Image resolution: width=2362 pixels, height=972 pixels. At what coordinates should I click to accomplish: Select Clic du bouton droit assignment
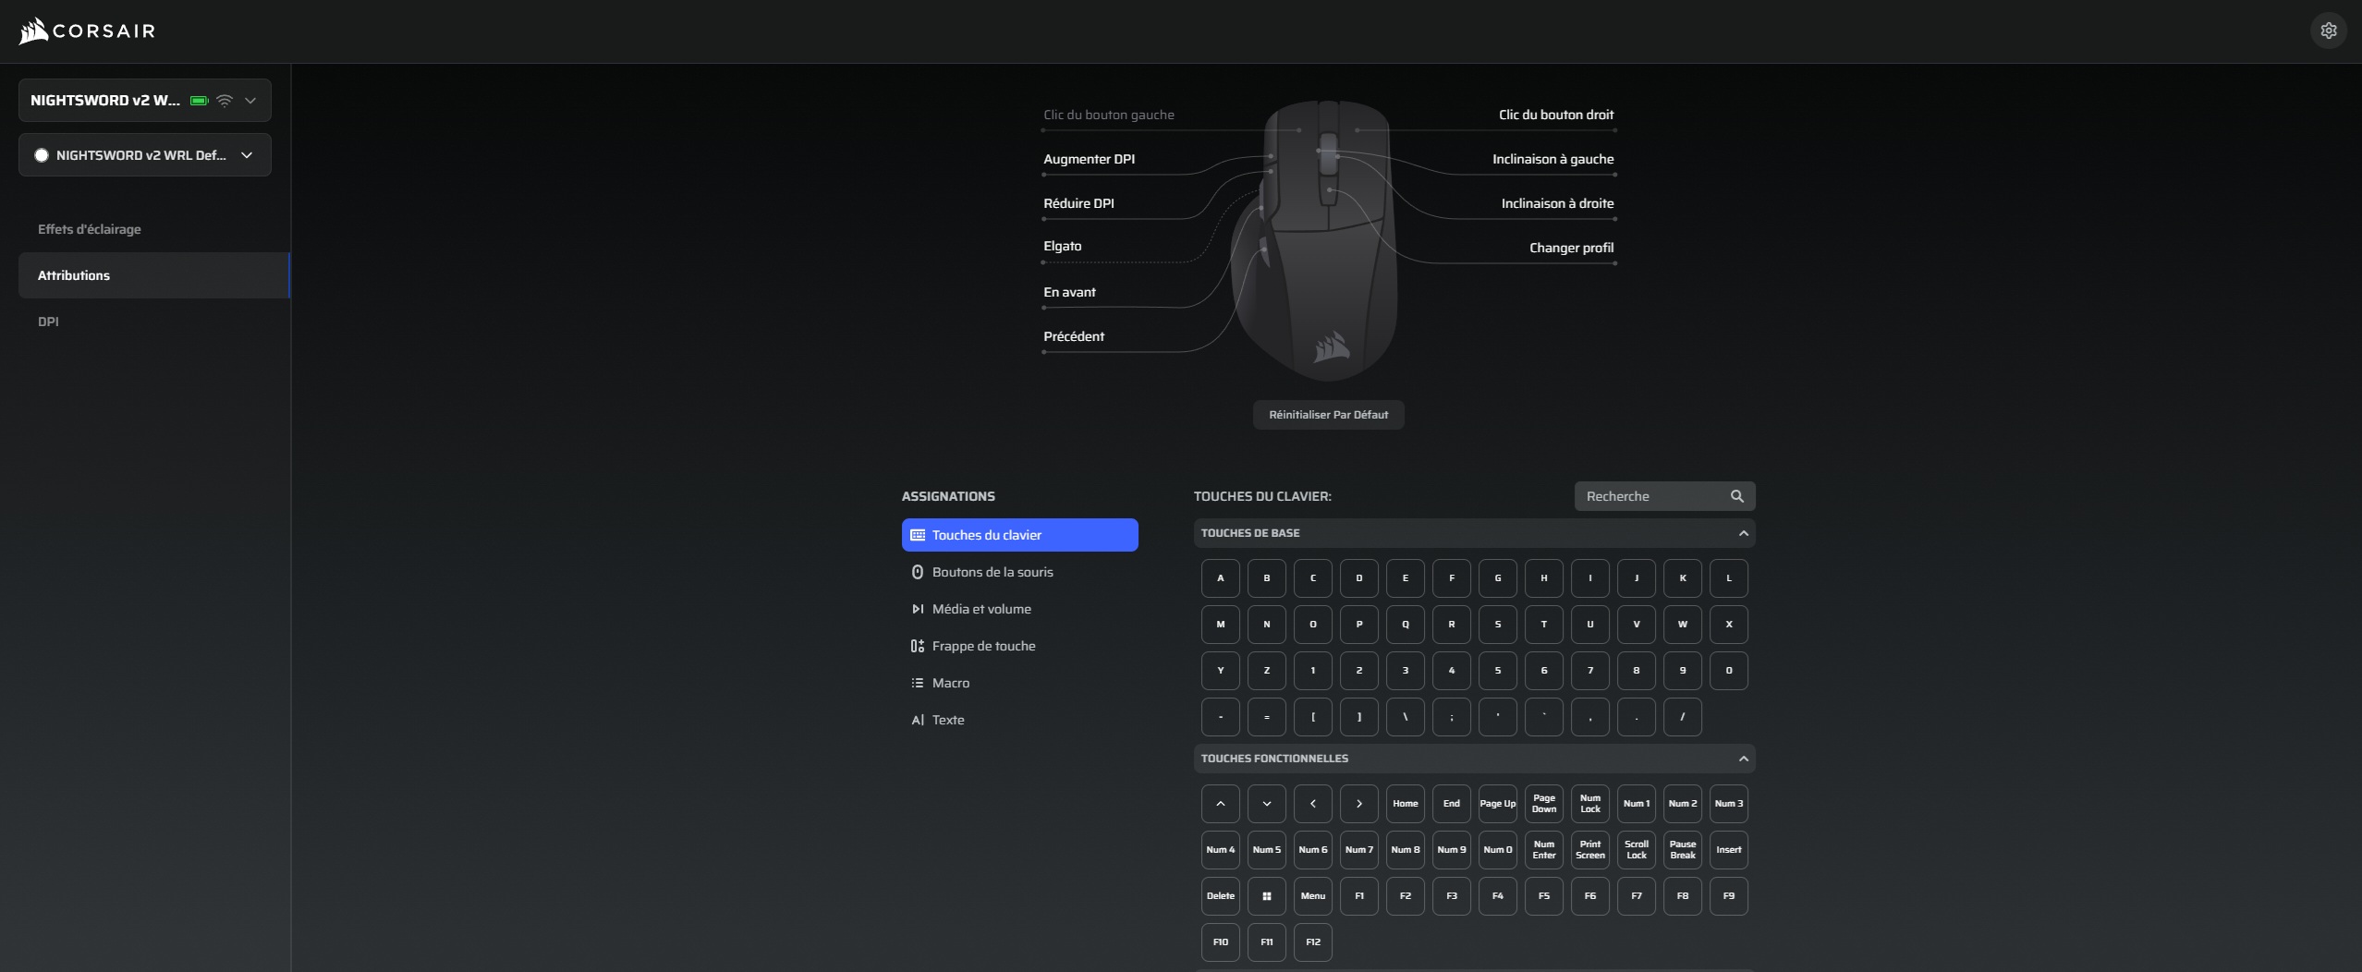[1556, 115]
